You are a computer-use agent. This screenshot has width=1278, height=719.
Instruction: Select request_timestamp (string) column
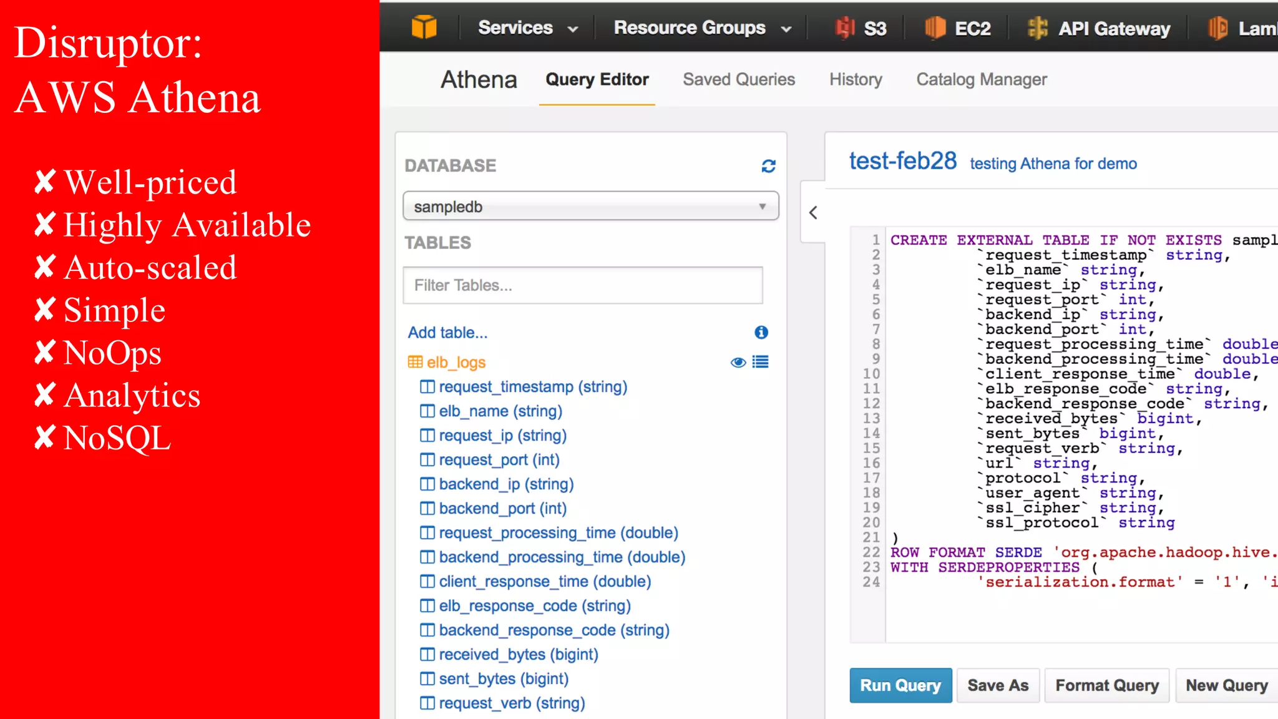tap(533, 387)
